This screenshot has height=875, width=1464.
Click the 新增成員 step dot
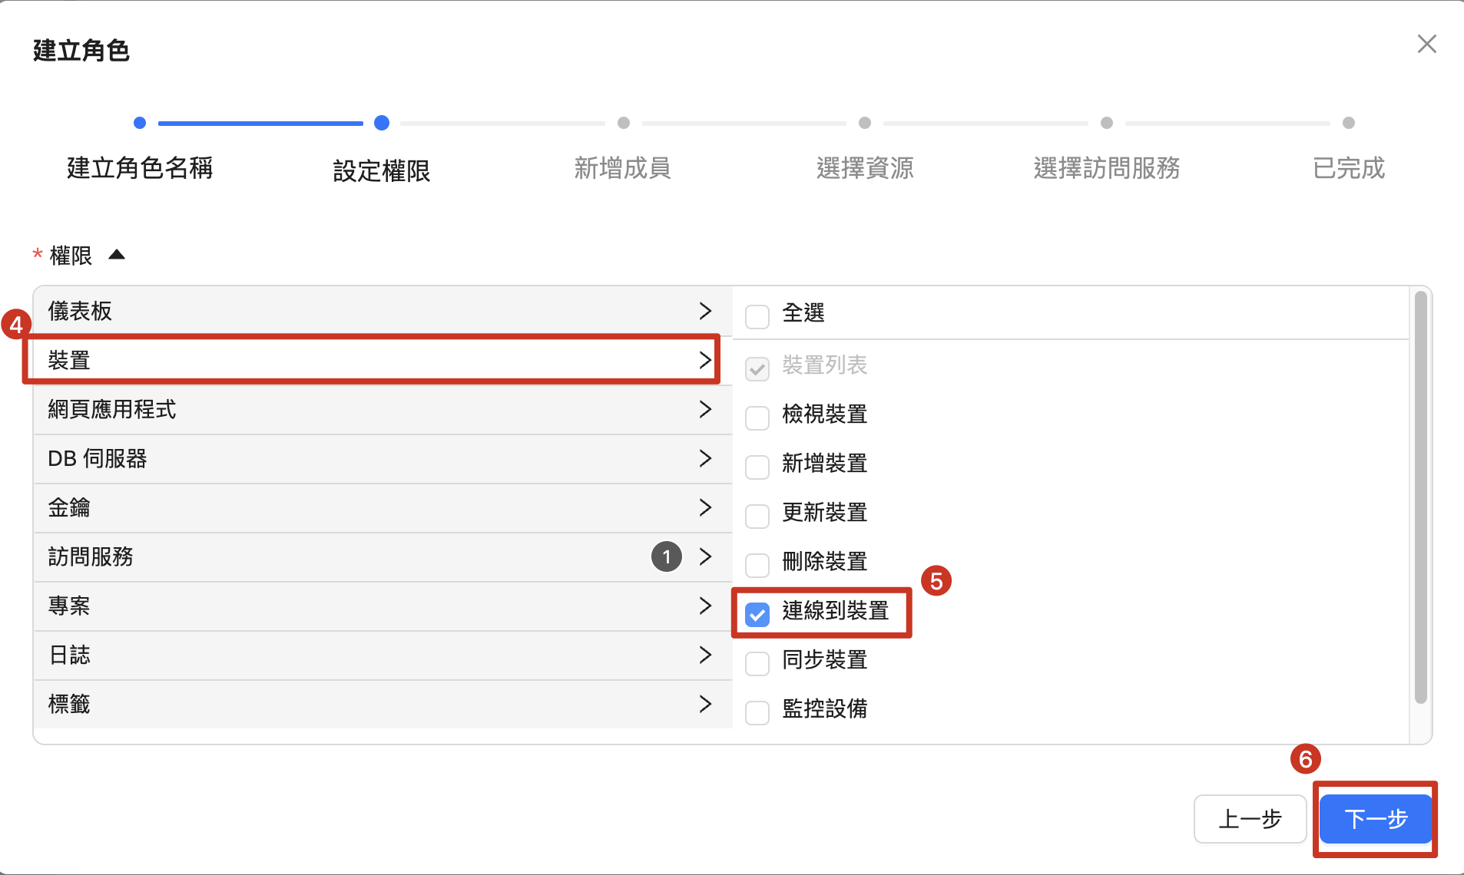pyautogui.click(x=624, y=123)
